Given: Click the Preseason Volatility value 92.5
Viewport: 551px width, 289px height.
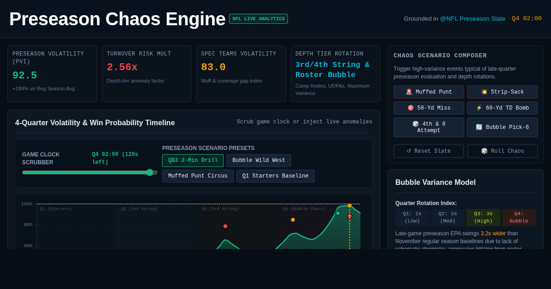Looking at the screenshot, I should pyautogui.click(x=25, y=76).
